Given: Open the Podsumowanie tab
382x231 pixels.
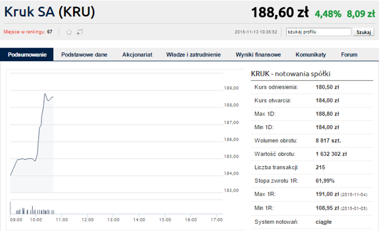Looking at the screenshot, I should tap(27, 54).
